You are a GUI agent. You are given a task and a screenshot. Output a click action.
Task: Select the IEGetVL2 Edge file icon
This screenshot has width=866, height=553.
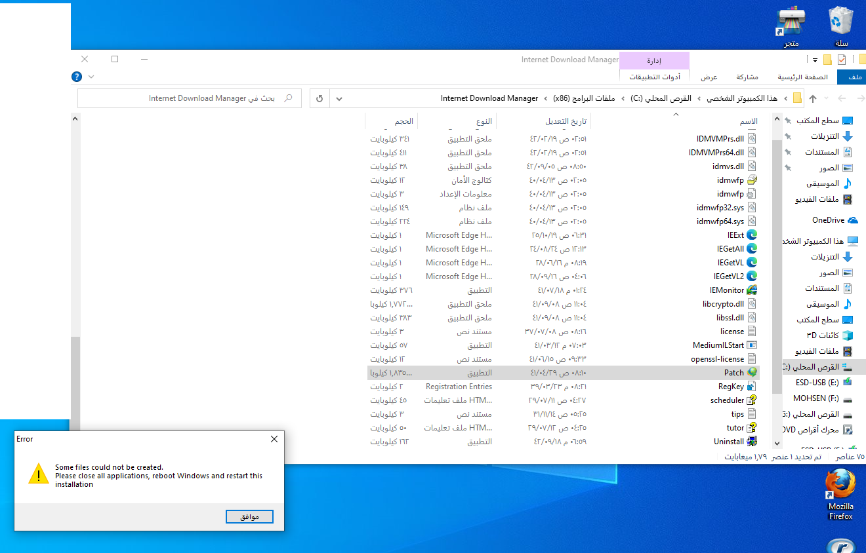[752, 276]
